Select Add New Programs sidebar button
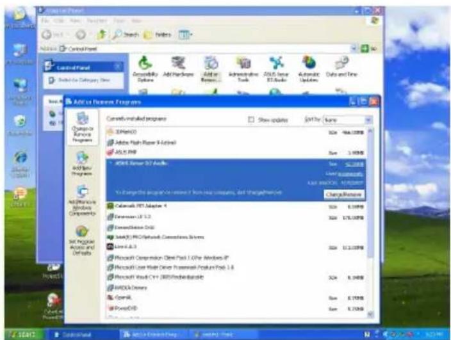 pos(82,163)
